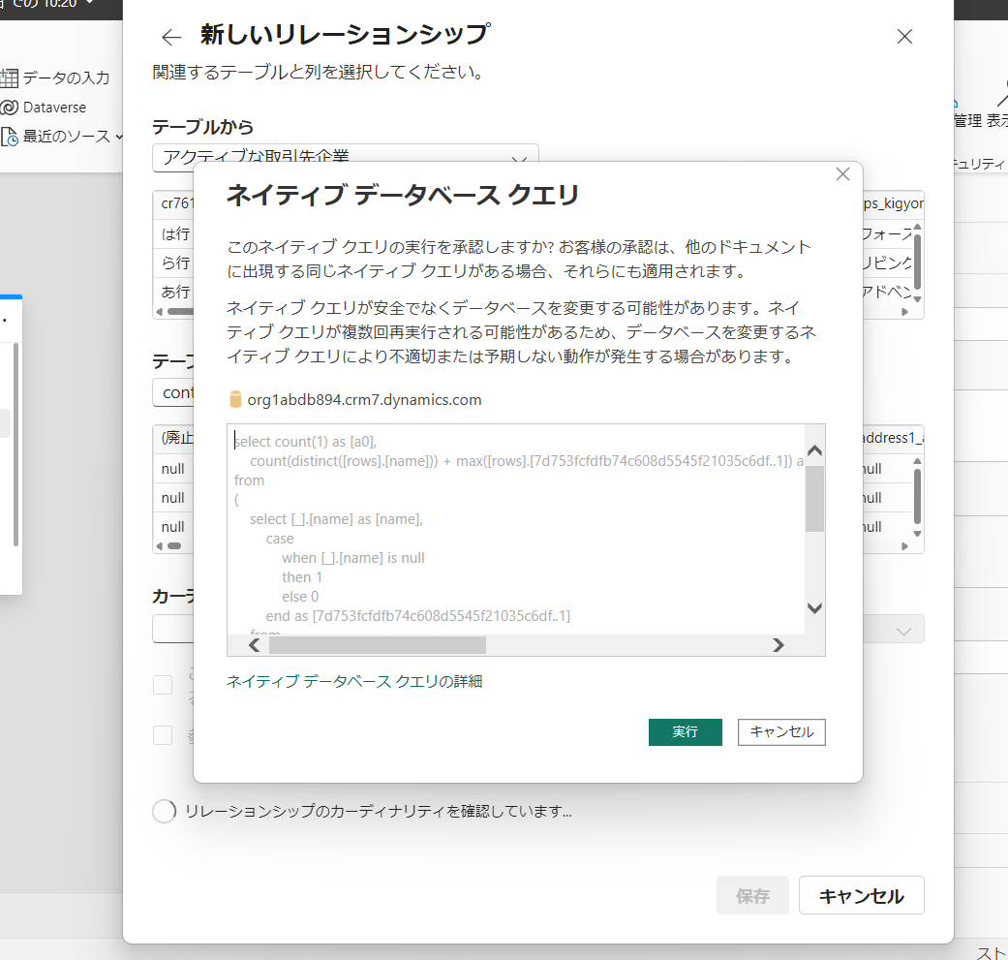Close the 新しいリレーションシップ dialog
Viewport: 1008px width, 960px height.
click(904, 37)
